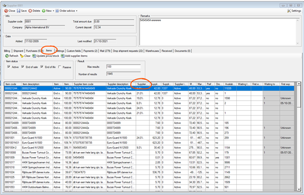Click the Add supplier items icon
The width and height of the screenshot is (304, 195).
pyautogui.click(x=63, y=56)
